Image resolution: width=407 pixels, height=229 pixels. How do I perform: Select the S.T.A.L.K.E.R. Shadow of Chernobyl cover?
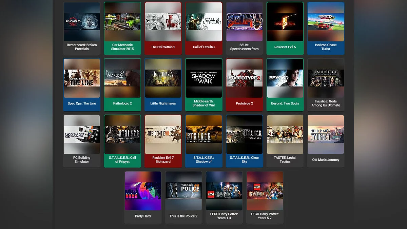pyautogui.click(x=204, y=134)
